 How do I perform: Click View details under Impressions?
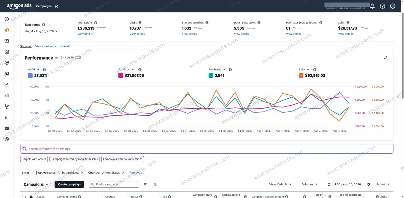(x=85, y=34)
